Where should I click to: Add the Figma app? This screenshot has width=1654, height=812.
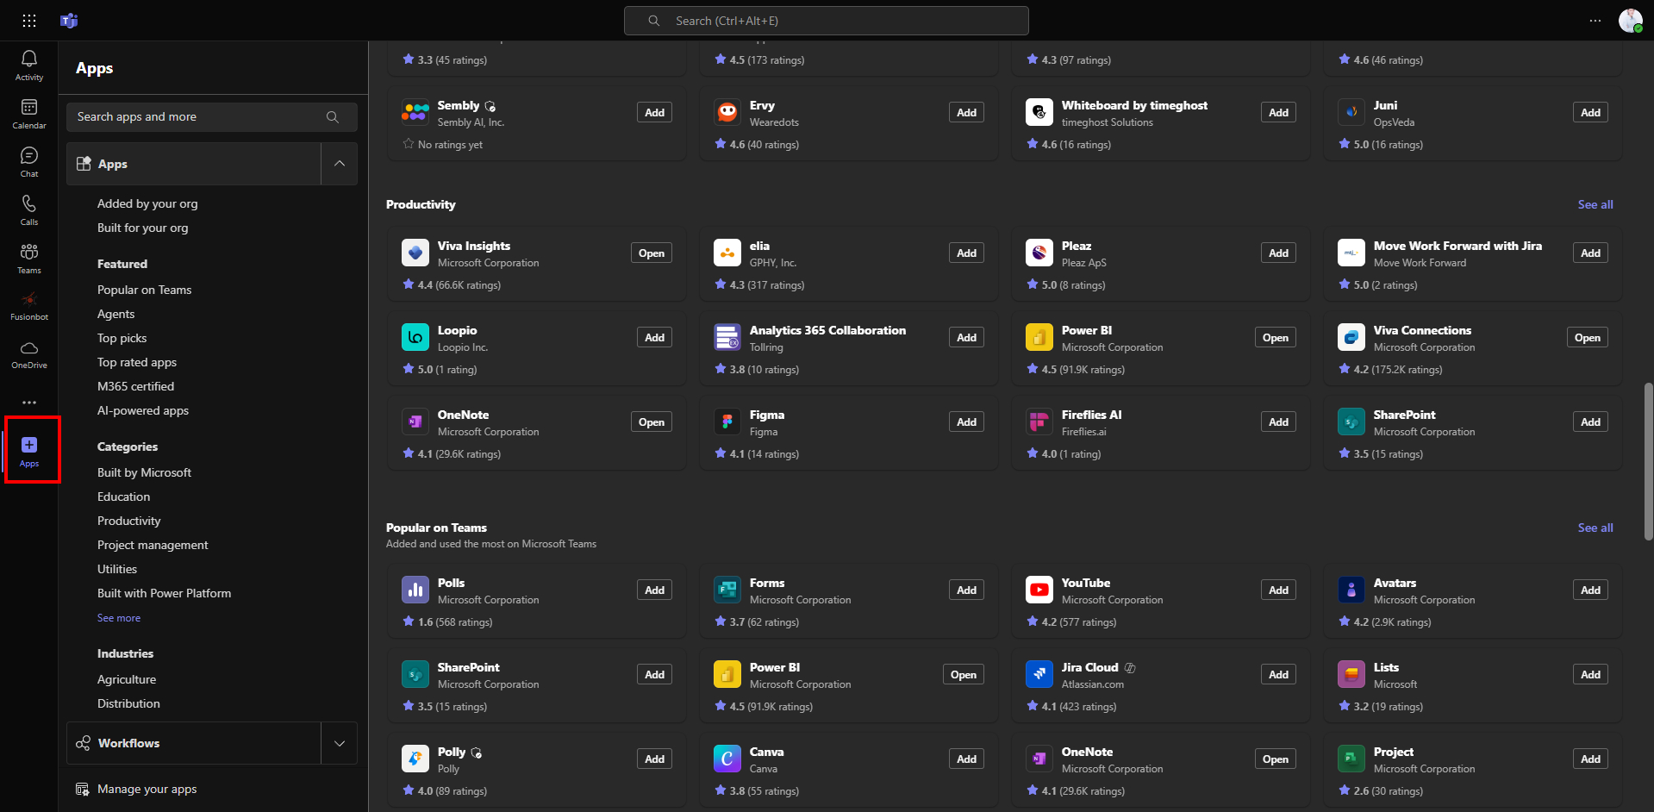967,422
